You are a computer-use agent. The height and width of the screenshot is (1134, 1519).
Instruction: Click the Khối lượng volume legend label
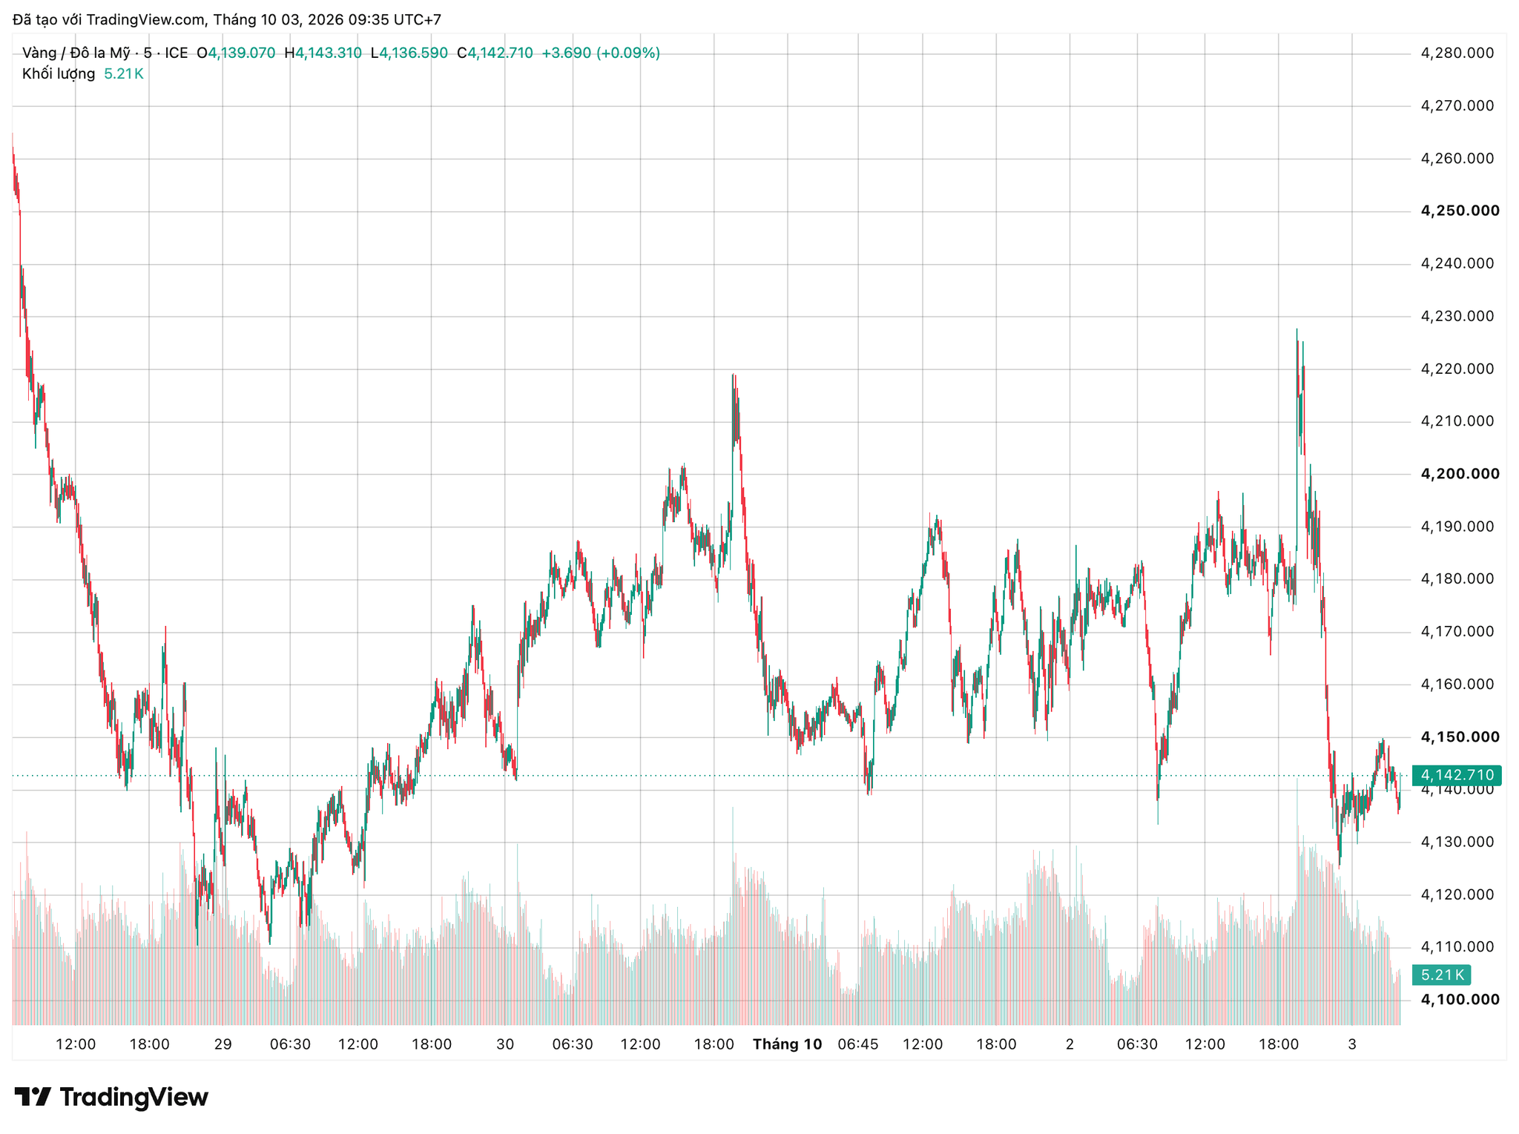[x=59, y=74]
